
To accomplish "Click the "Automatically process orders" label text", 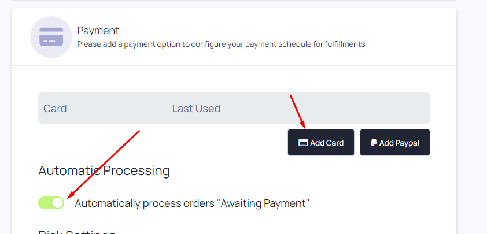I will coord(145,203).
